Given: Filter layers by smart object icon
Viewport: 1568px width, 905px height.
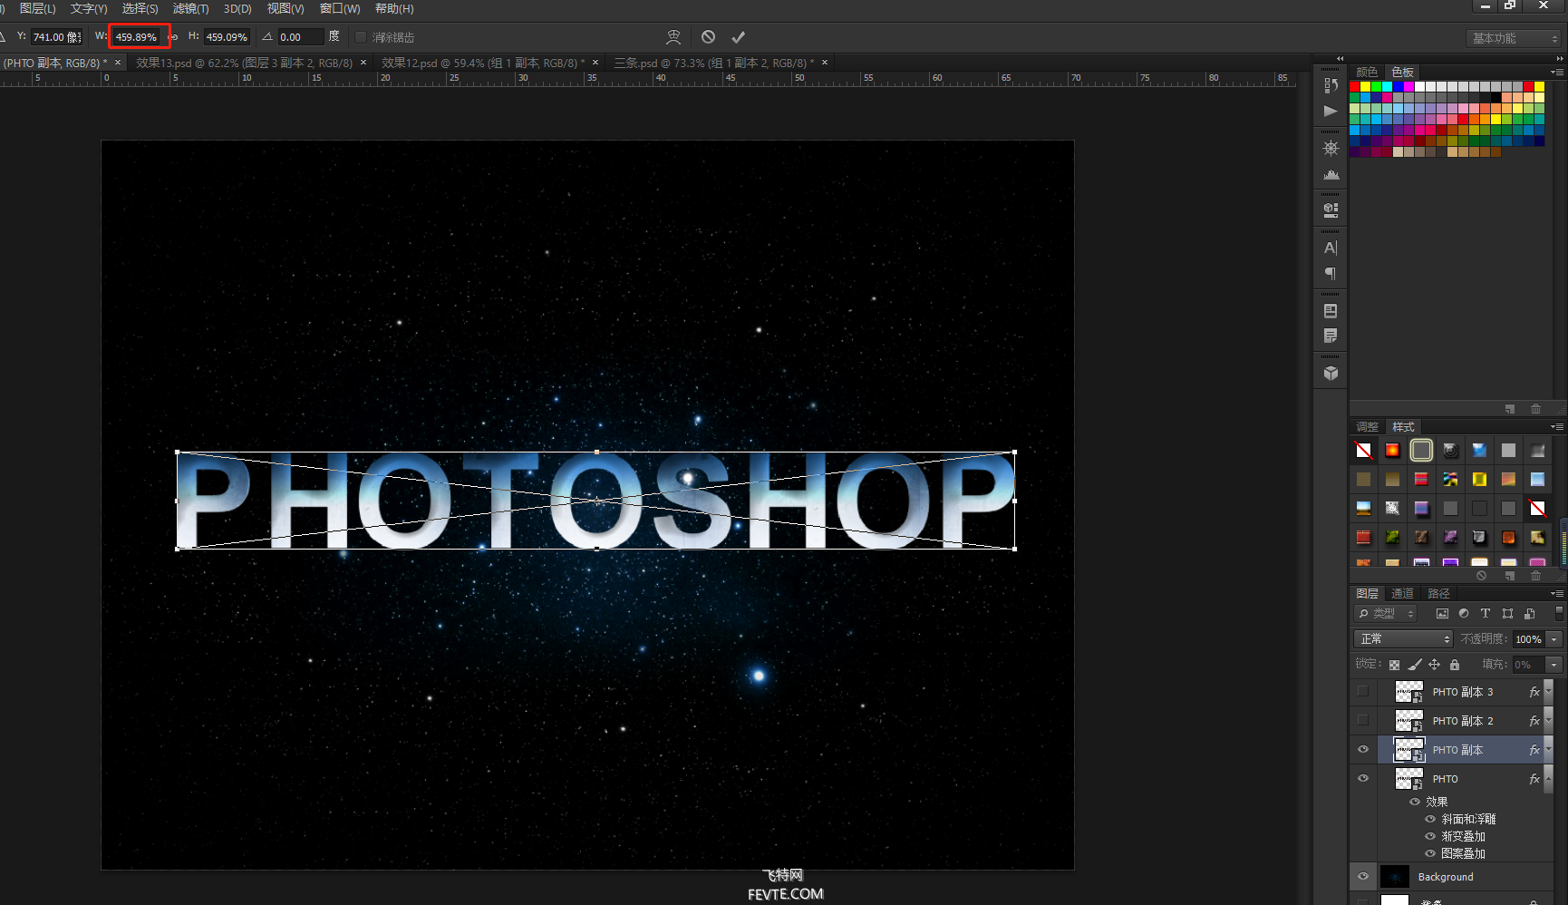Looking at the screenshot, I should point(1530,614).
